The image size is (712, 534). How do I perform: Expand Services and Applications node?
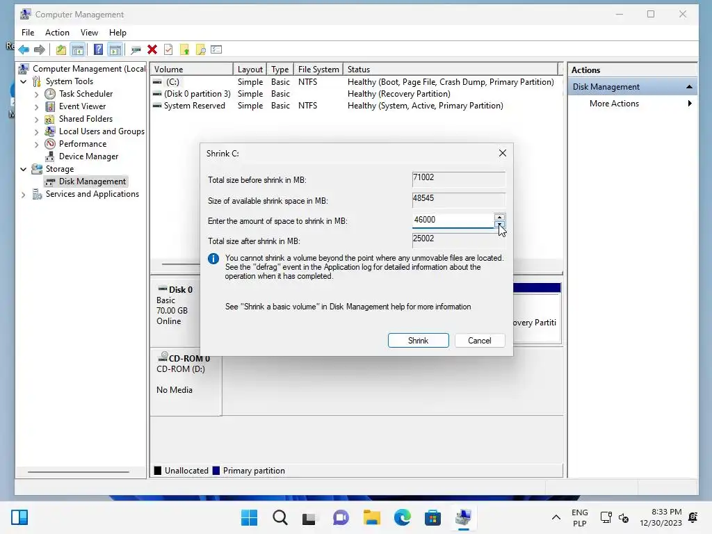[x=24, y=195]
